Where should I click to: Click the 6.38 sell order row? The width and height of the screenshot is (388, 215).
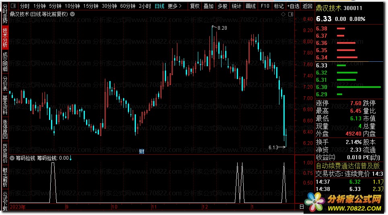(349, 28)
